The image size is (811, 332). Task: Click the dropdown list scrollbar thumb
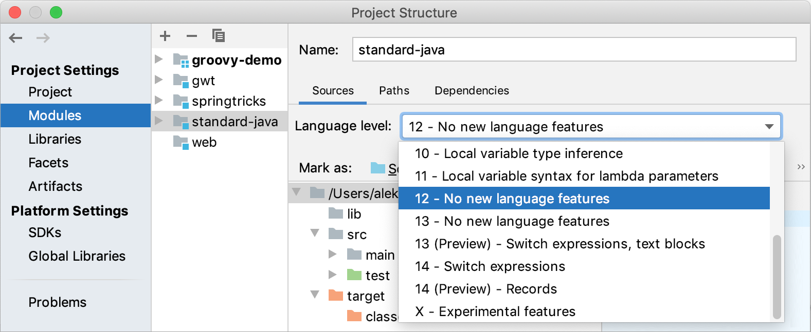coord(777,277)
